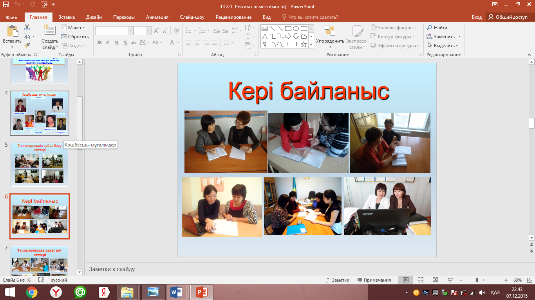Screen dimensions: 535x300
Task: Click Сбросить to reset the slide
Action: 75,37
